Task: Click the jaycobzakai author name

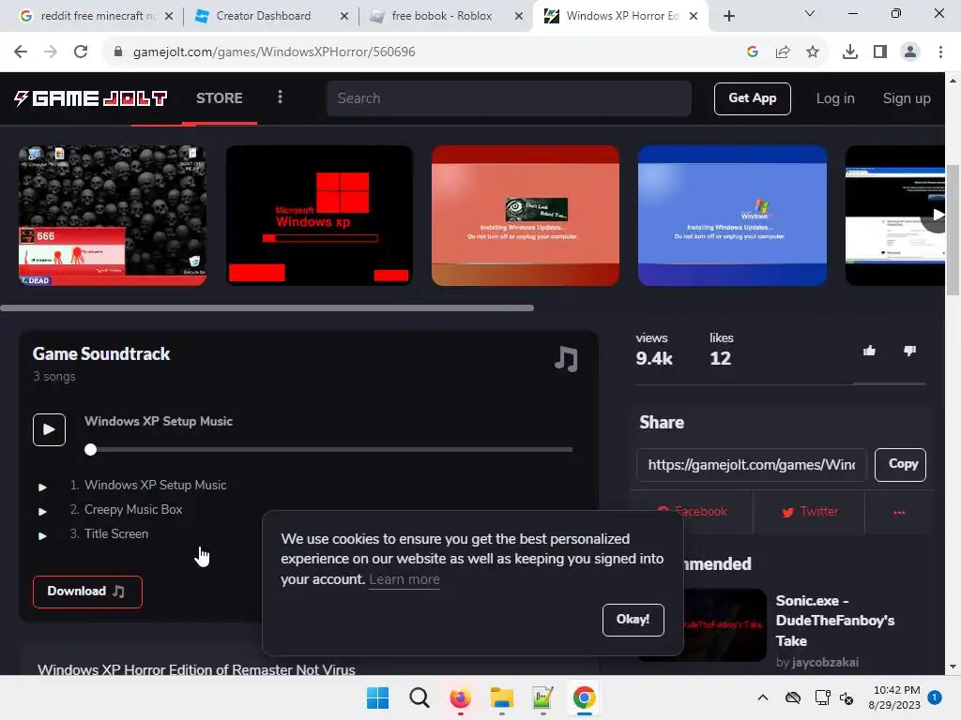Action: [x=824, y=663]
